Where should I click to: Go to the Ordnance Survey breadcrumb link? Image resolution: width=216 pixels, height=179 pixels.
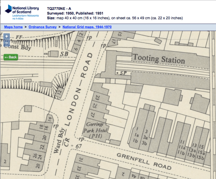point(43,27)
